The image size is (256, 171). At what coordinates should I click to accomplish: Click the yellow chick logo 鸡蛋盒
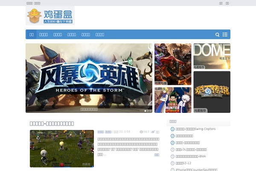point(50,16)
